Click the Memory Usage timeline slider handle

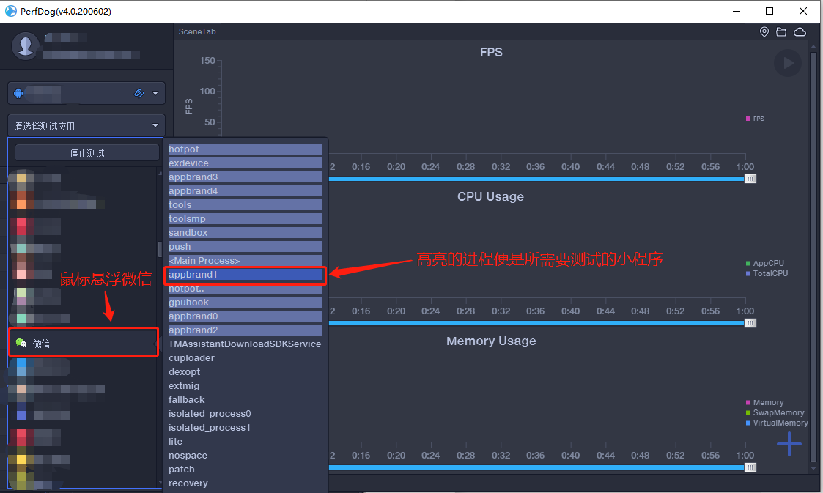(750, 467)
